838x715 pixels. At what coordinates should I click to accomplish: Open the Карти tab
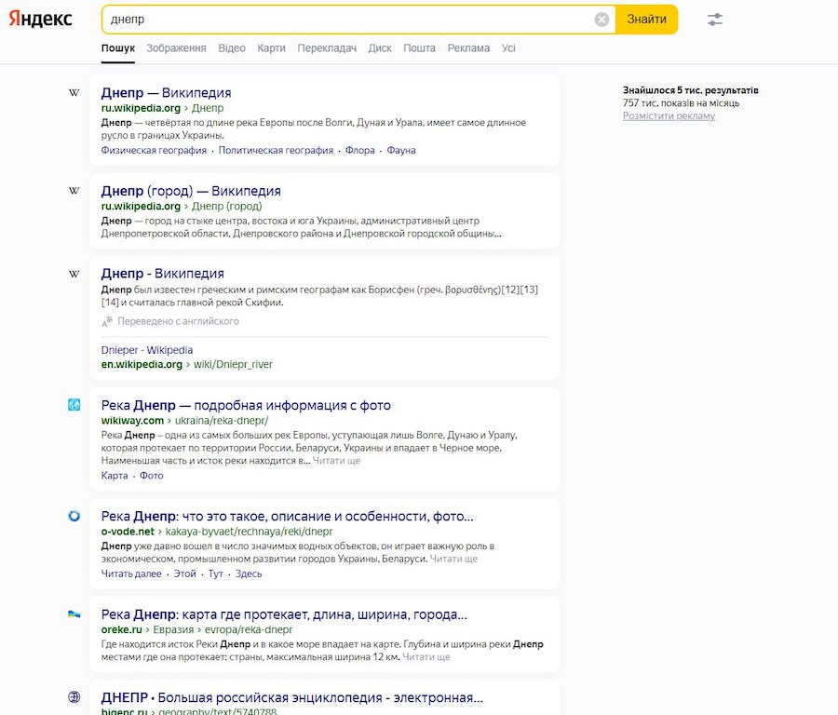pyautogui.click(x=271, y=48)
